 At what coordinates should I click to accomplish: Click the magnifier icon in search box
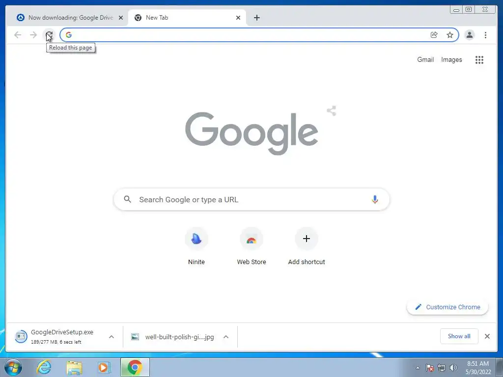point(127,199)
